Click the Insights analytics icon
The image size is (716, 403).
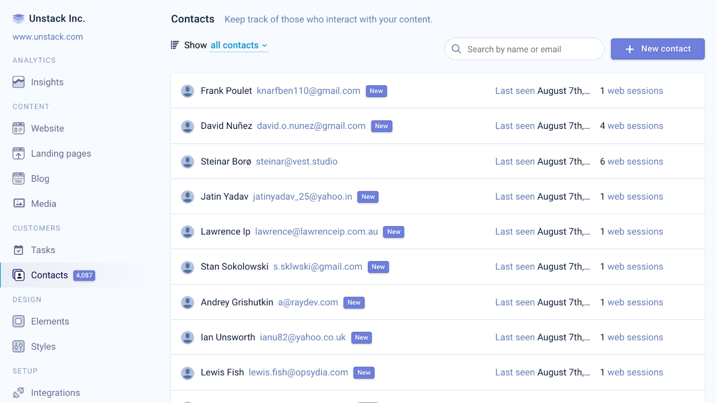[18, 82]
